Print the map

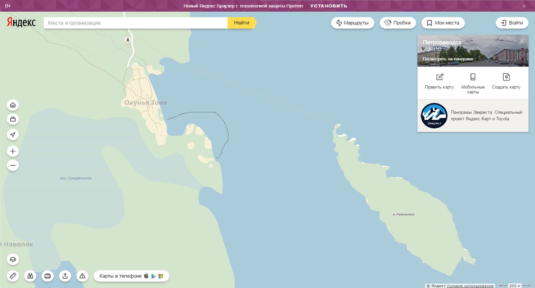[47, 276]
